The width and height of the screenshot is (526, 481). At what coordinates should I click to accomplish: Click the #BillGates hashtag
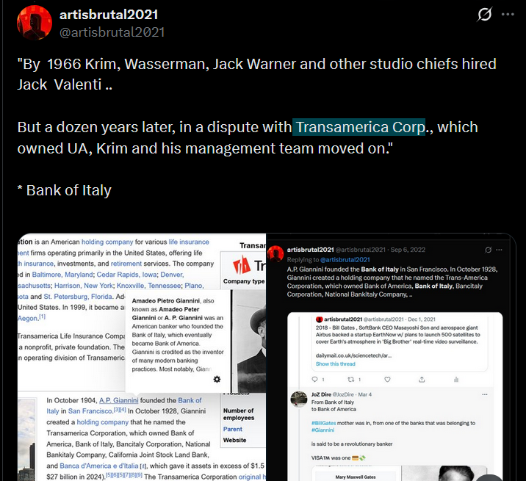pyautogui.click(x=324, y=423)
